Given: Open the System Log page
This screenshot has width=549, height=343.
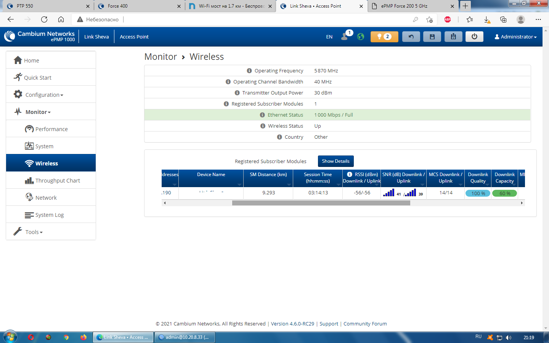Looking at the screenshot, I should [51, 215].
